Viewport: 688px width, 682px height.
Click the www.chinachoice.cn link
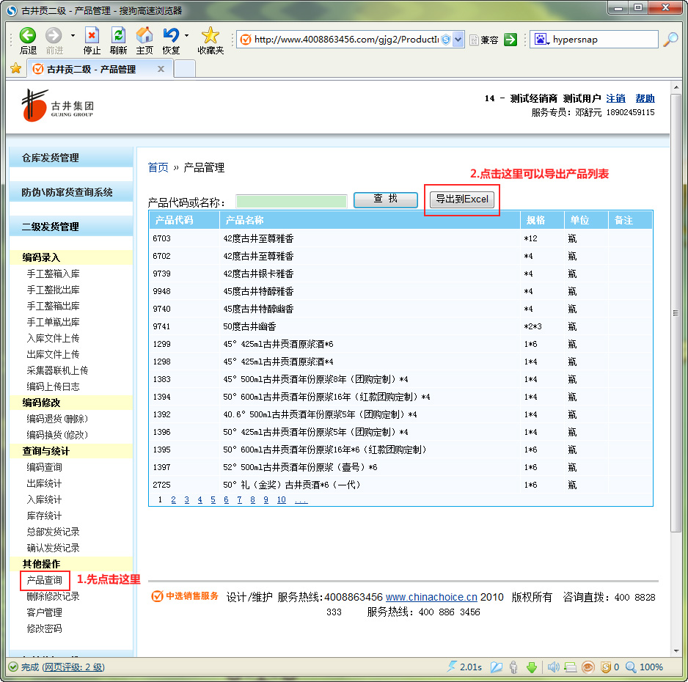pos(431,597)
